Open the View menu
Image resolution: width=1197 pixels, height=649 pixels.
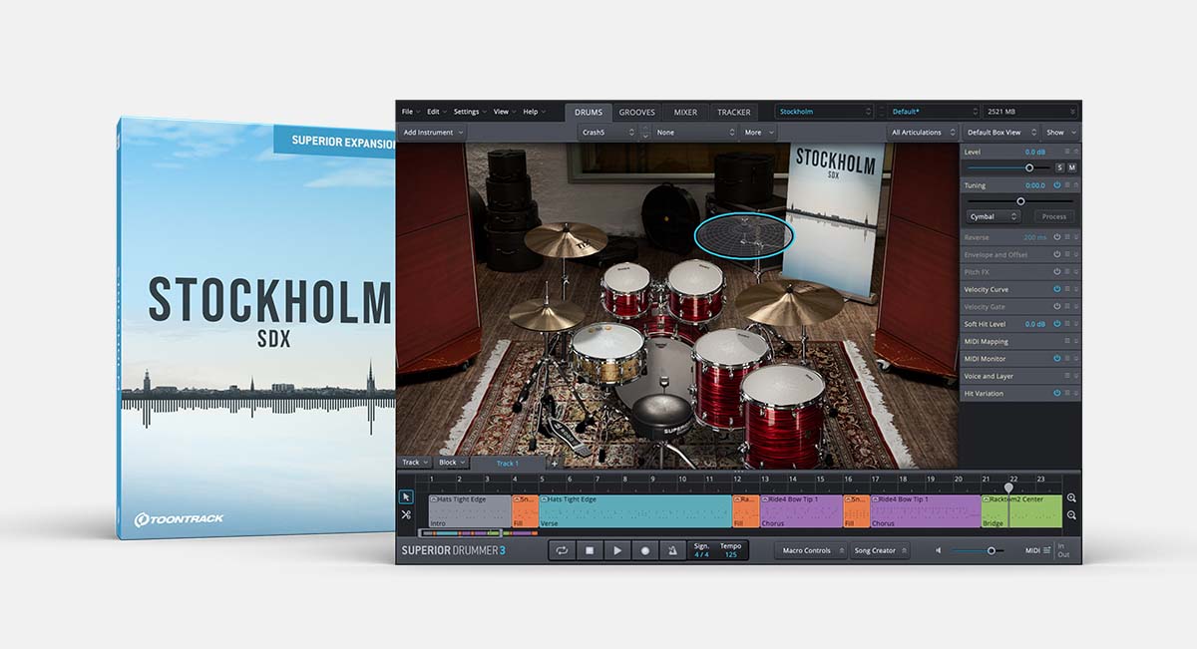503,112
